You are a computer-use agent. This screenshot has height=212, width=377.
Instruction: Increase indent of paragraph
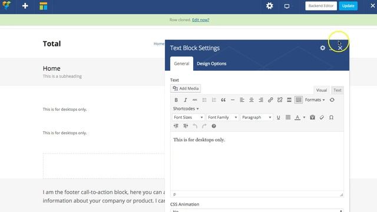186,126
